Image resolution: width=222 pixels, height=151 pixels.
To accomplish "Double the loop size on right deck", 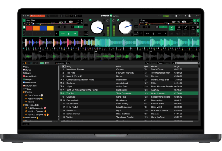I will (165, 33).
